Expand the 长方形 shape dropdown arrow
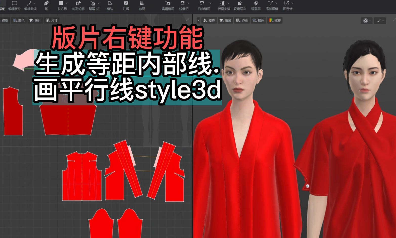 tap(67, 3)
